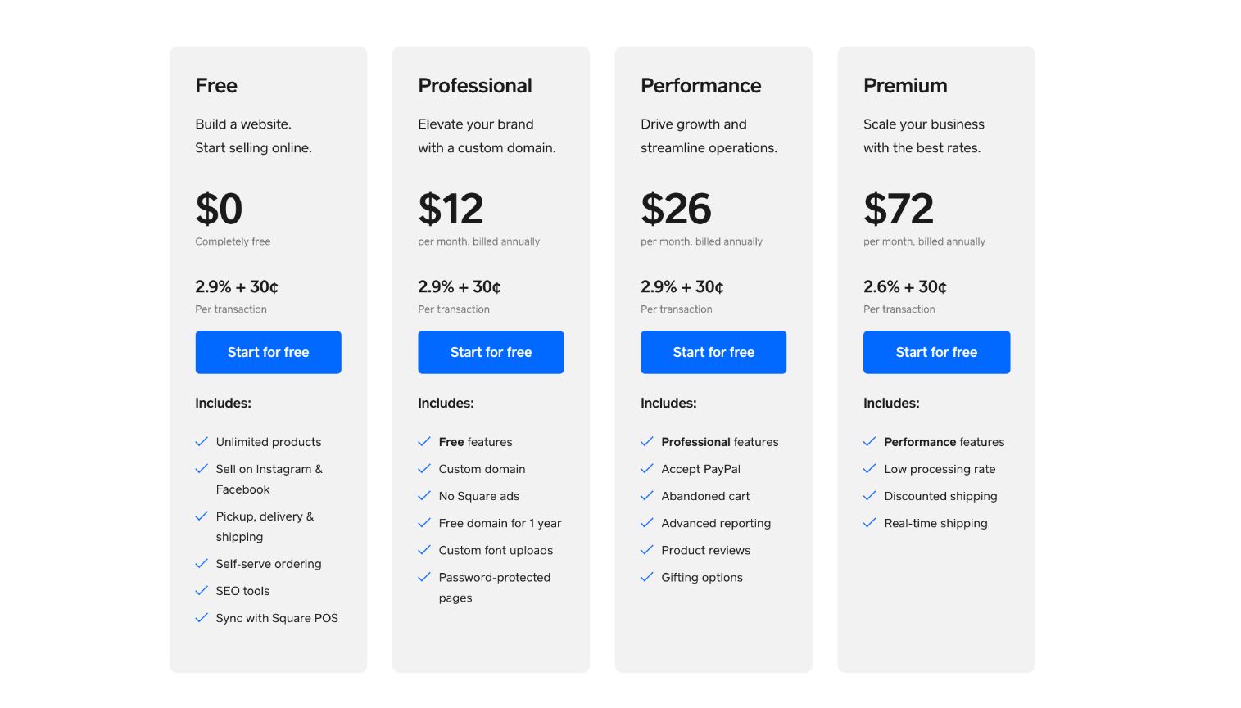Screen dimensions: 1241x708
Task: Click the $26 Performance price
Action: [676, 209]
